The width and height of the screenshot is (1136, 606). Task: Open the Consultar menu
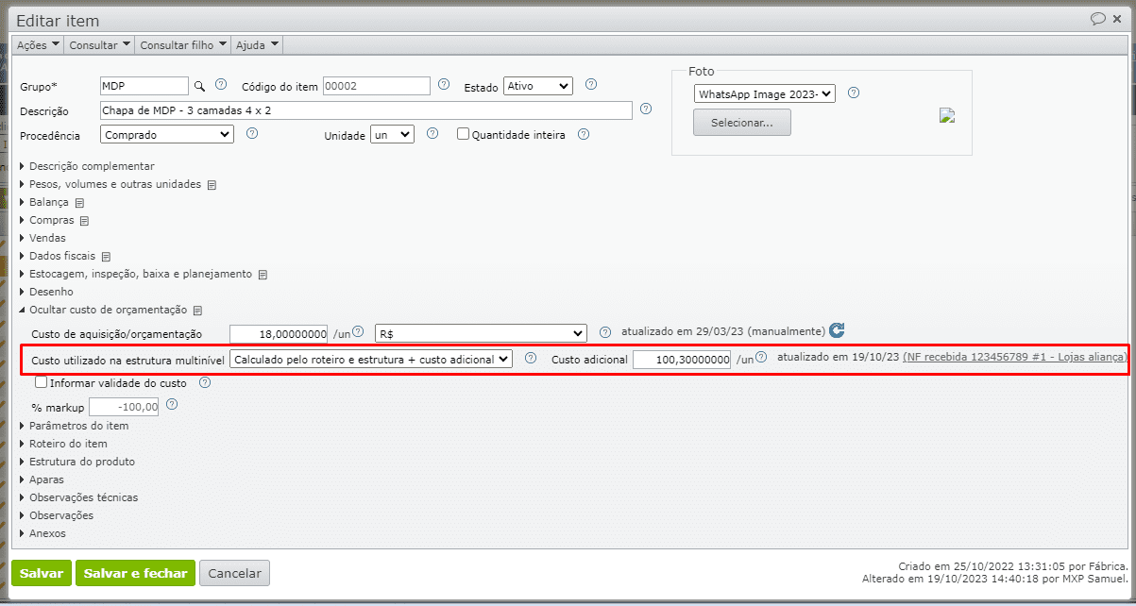pos(100,44)
